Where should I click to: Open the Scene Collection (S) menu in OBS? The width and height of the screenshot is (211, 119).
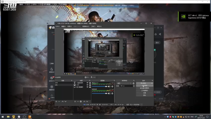[85, 26]
